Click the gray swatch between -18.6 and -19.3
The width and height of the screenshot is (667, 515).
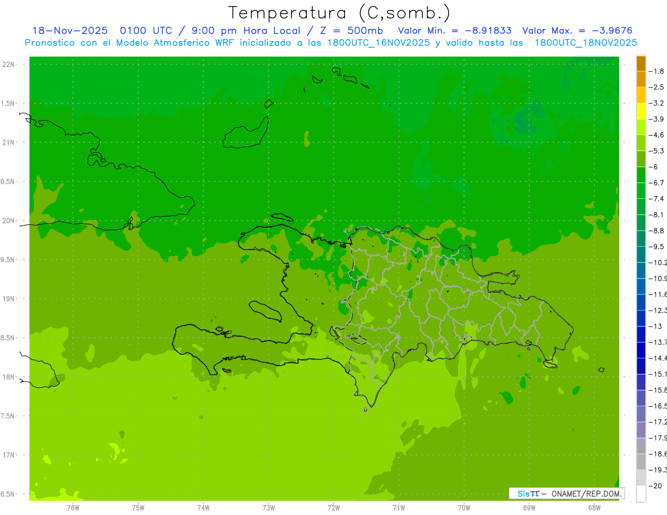click(641, 462)
